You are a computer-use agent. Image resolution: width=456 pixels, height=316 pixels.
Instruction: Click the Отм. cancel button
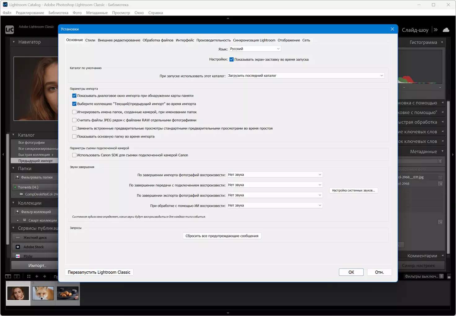pyautogui.click(x=379, y=272)
